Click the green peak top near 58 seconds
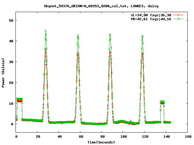 pyautogui.click(x=78, y=35)
